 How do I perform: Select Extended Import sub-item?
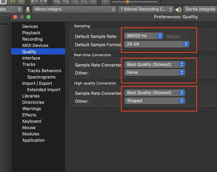coord(44,90)
